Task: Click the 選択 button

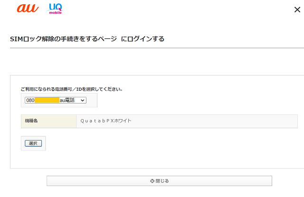Action: (x=33, y=143)
